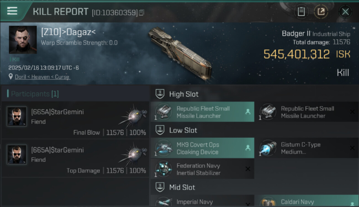Screen dimensions: 359x207
Task: Open the hamburger menu beside Kill Report
Action: [x=12, y=11]
